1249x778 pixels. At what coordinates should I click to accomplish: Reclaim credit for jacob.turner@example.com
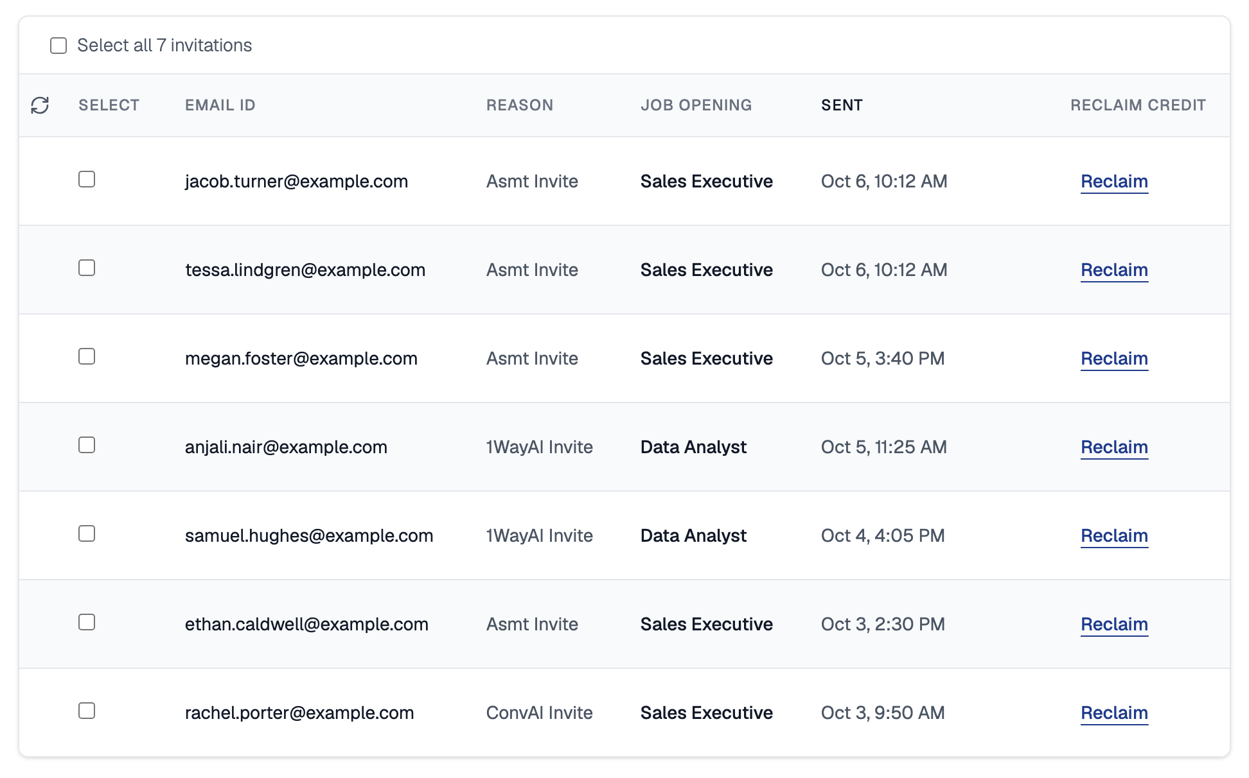[x=1114, y=182]
